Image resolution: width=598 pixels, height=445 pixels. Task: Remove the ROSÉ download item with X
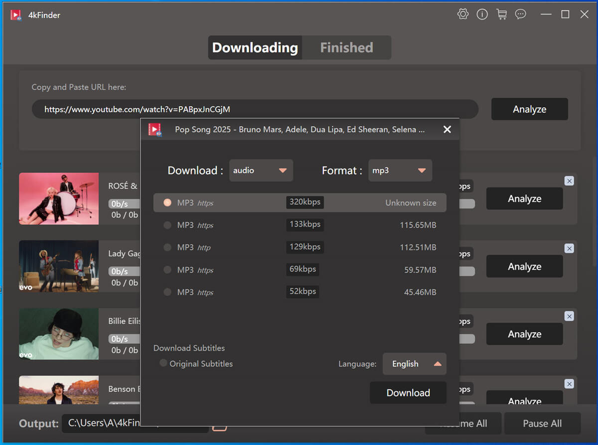(569, 181)
